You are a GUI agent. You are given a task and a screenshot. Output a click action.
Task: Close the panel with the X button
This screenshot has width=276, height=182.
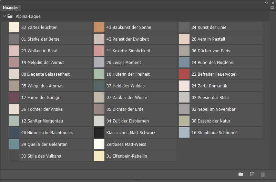tap(273, 3)
